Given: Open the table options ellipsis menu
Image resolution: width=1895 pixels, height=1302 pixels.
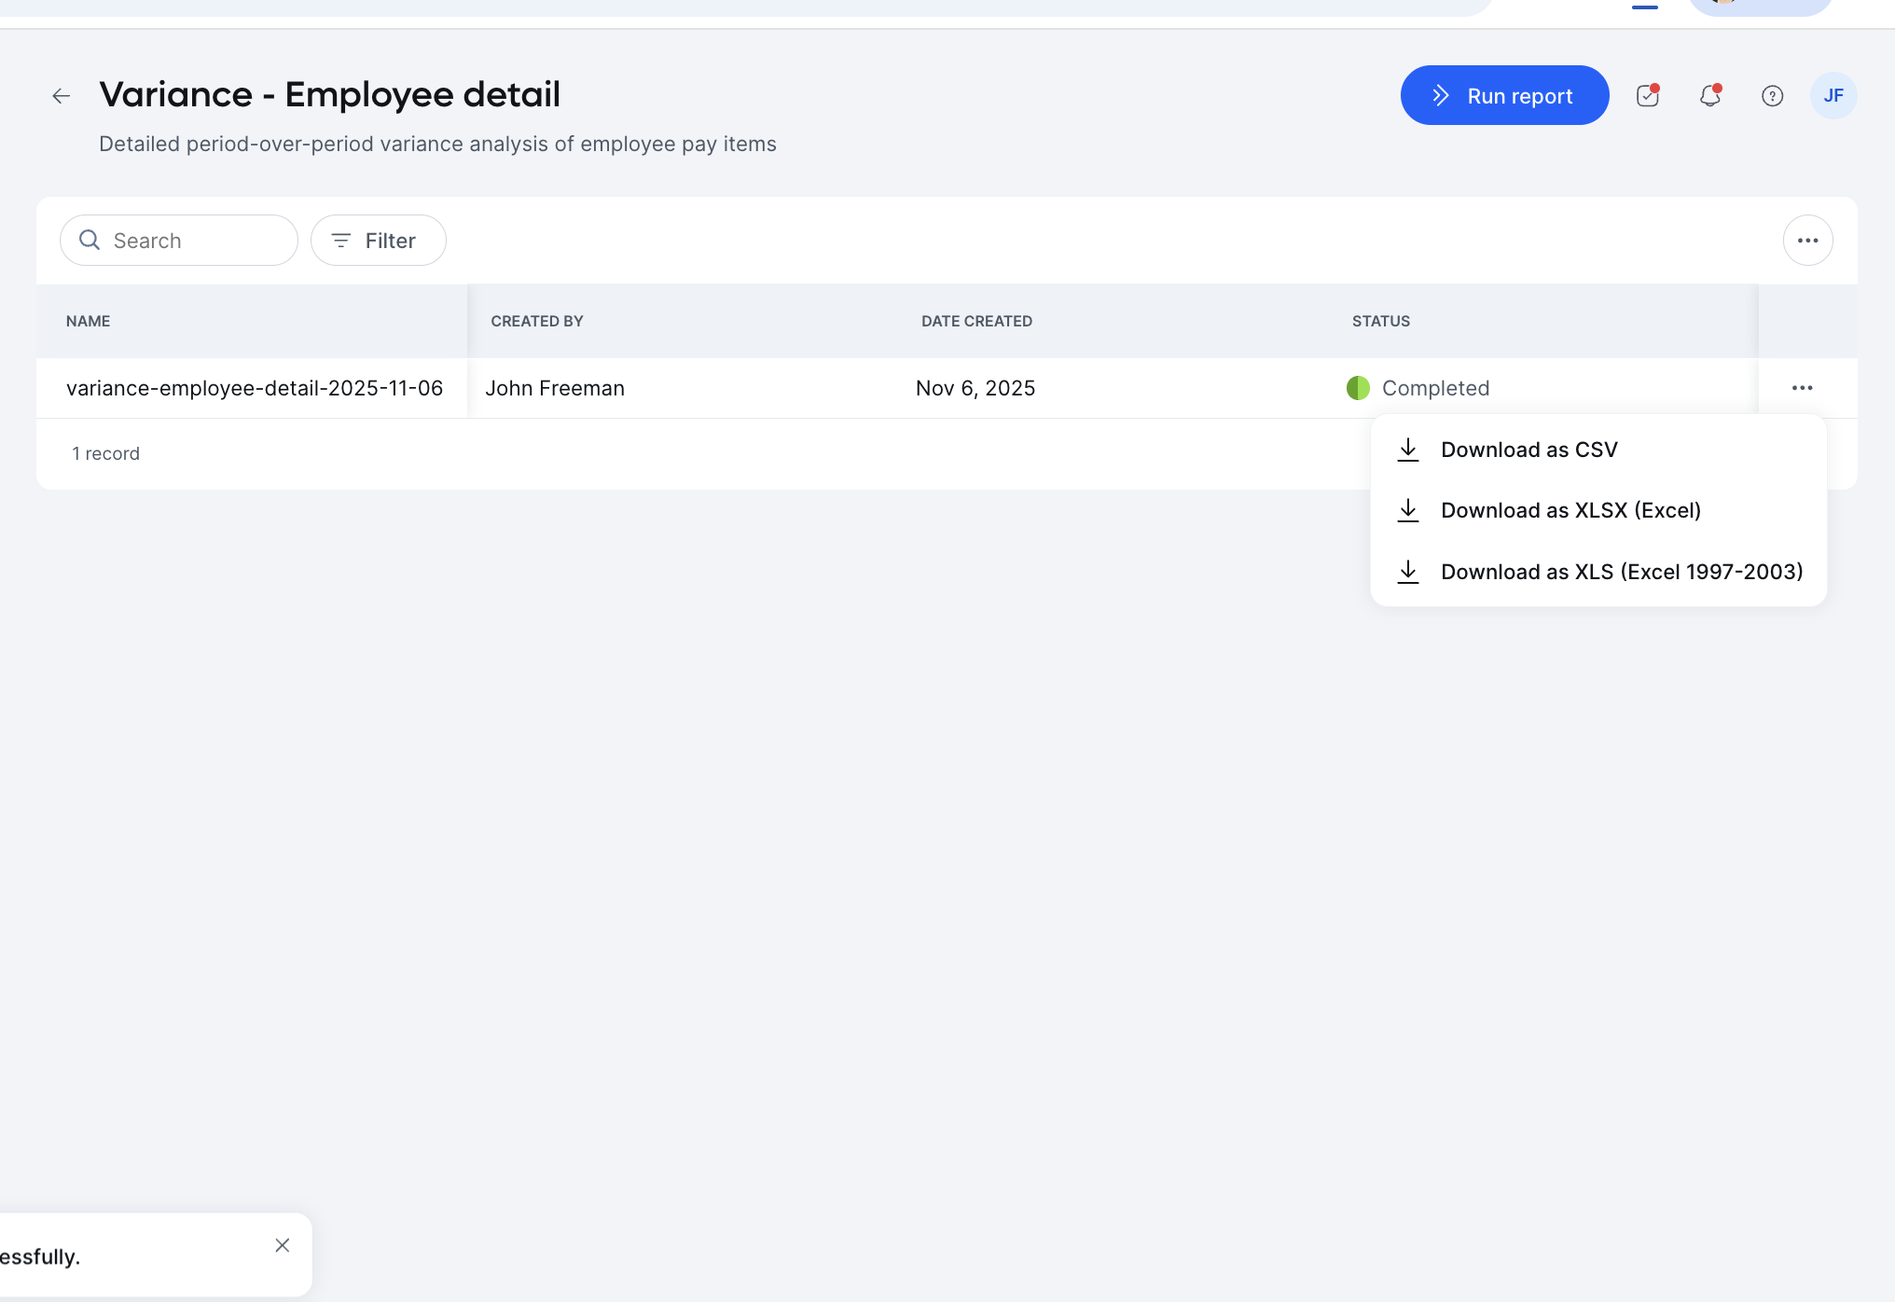Looking at the screenshot, I should pos(1808,240).
